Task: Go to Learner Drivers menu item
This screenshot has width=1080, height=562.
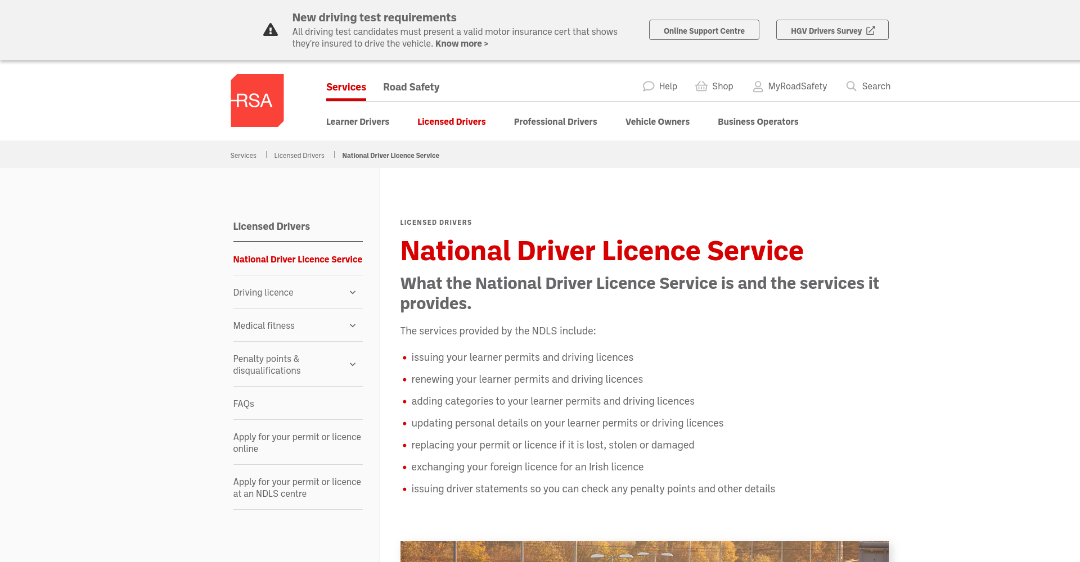Action: (x=358, y=121)
